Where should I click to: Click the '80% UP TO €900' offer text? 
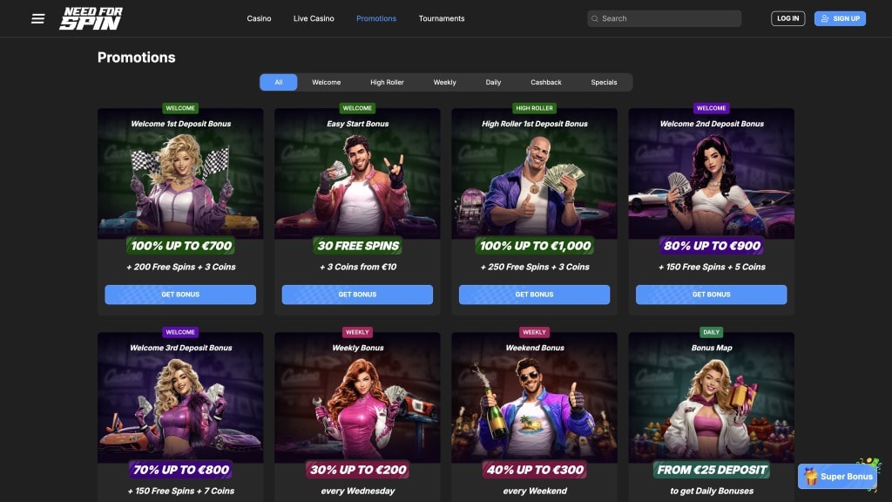pyautogui.click(x=712, y=246)
